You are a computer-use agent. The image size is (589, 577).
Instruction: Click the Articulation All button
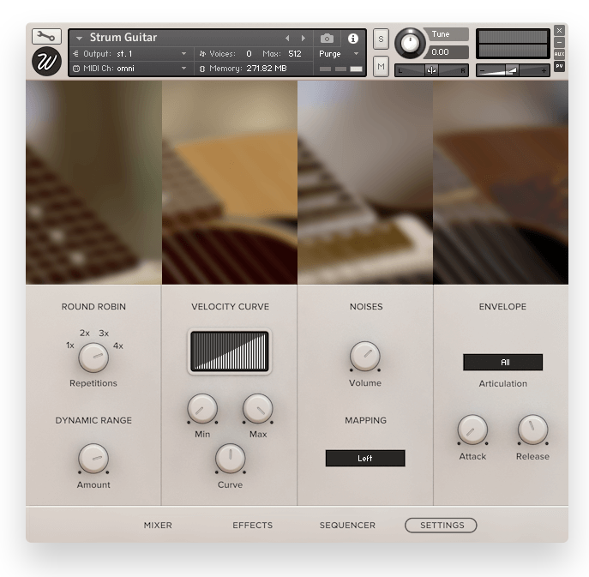coord(502,362)
